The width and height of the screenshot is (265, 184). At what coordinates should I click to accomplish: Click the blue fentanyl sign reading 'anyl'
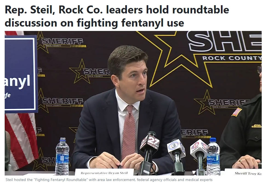21,74
